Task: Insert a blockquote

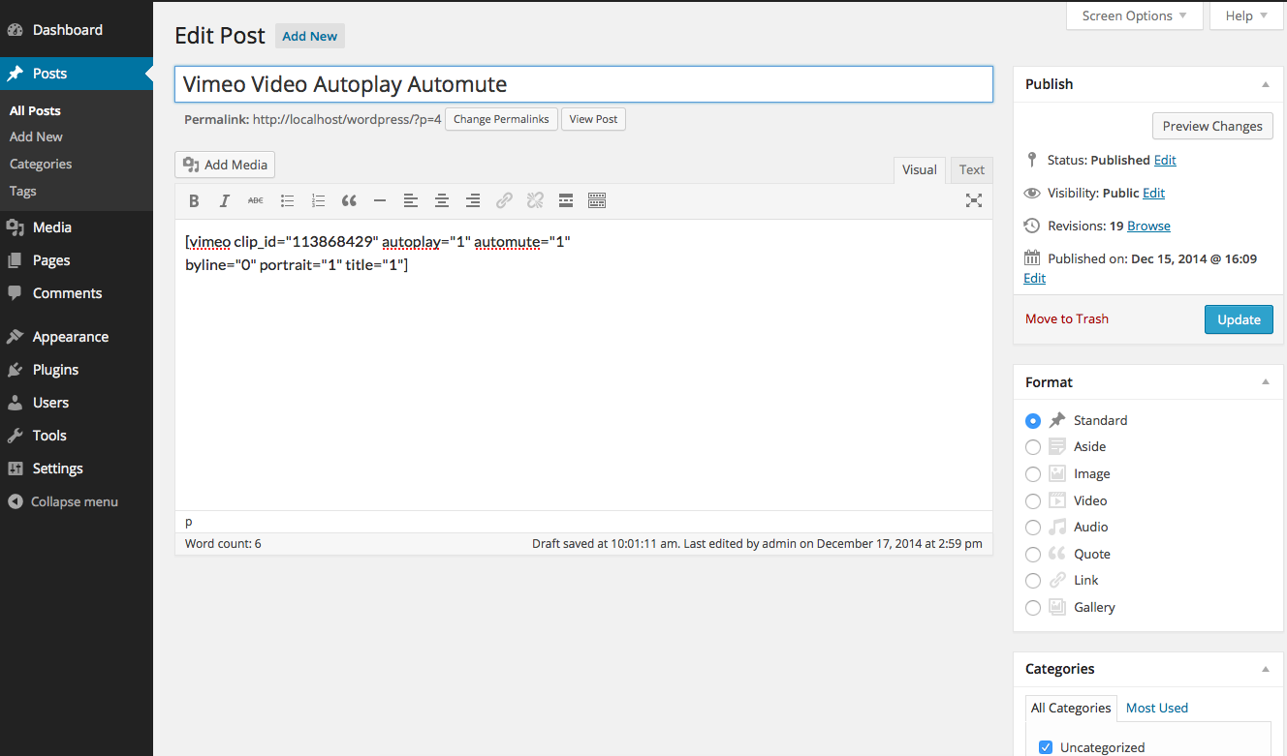Action: point(349,200)
